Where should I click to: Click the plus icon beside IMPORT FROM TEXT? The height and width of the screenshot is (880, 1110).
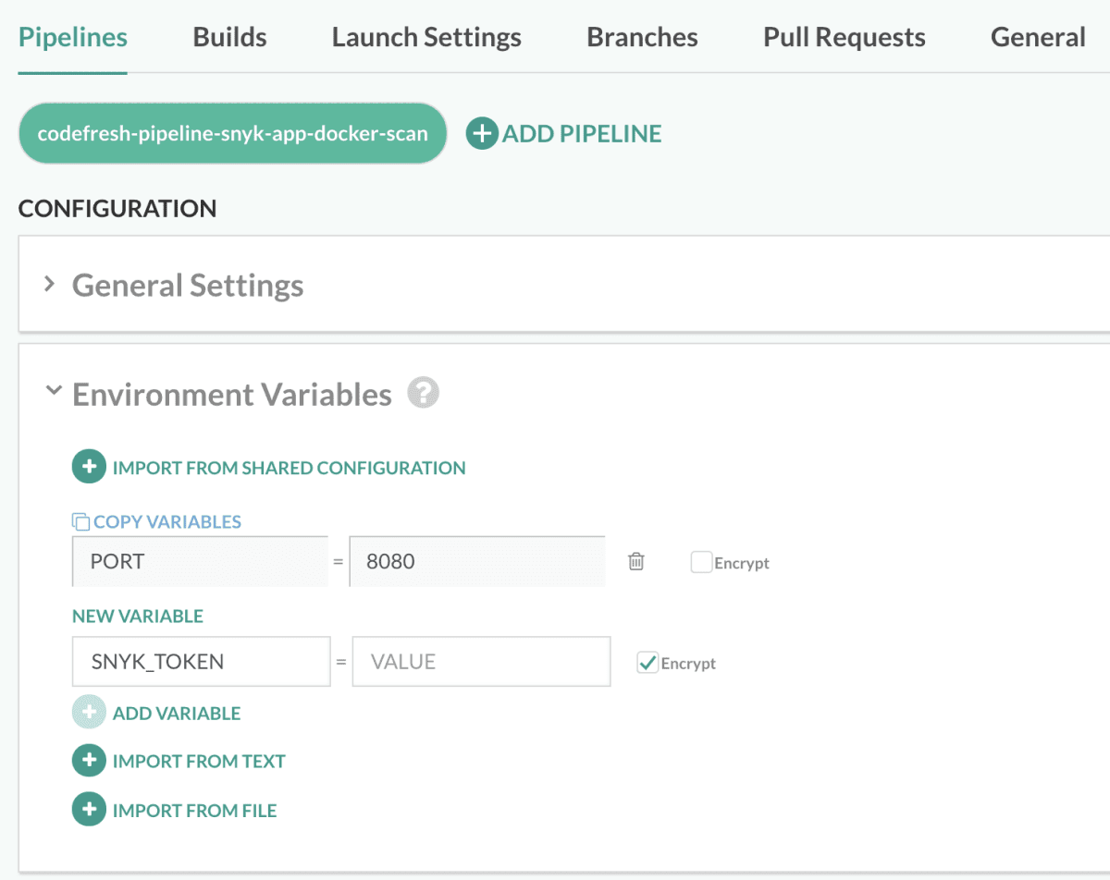click(89, 761)
